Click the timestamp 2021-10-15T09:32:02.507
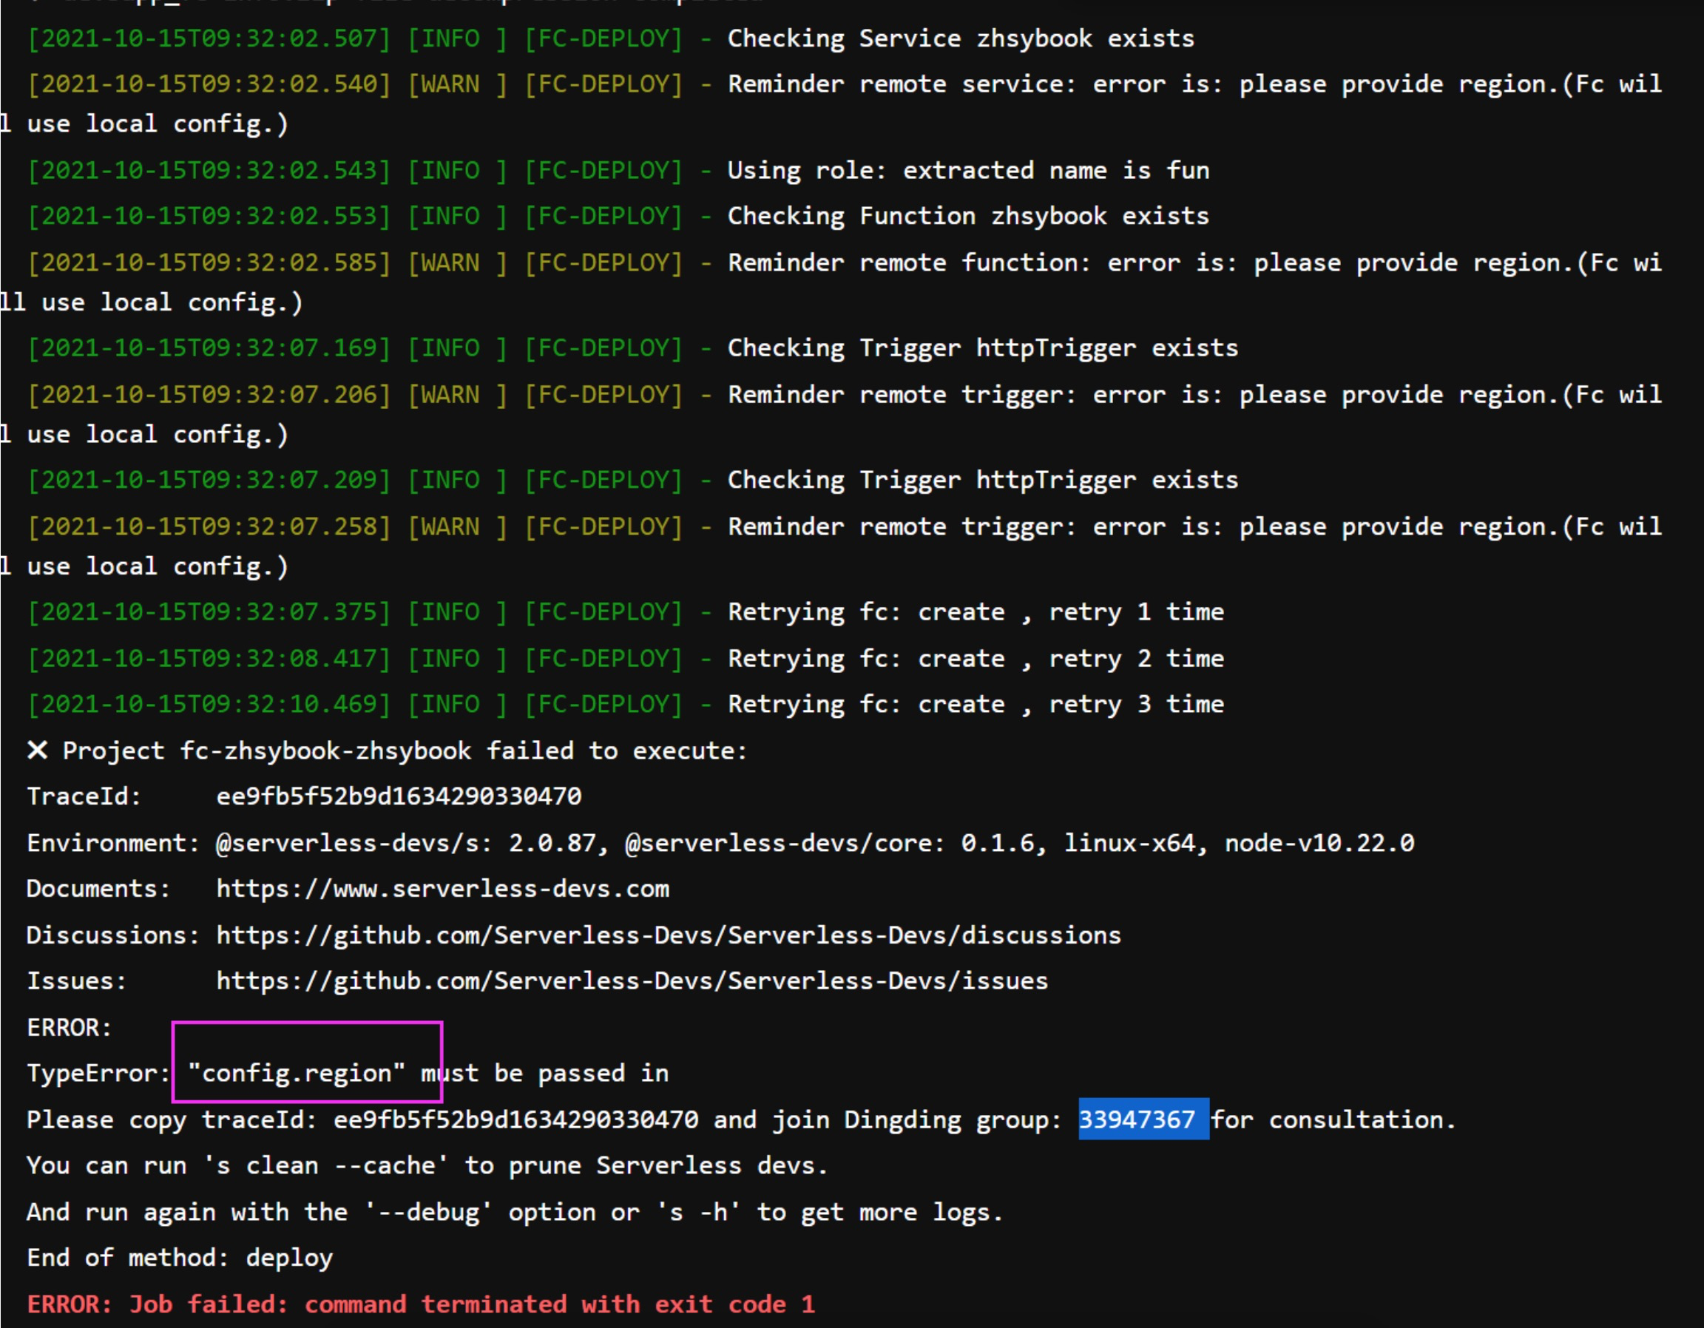1704x1328 pixels. pyautogui.click(x=209, y=38)
